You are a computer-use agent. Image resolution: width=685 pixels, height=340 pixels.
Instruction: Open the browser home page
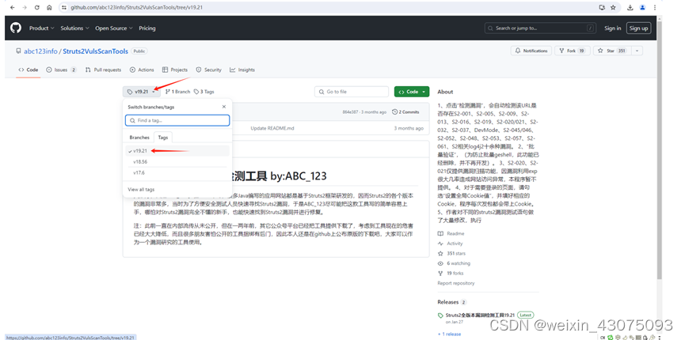tap(49, 7)
